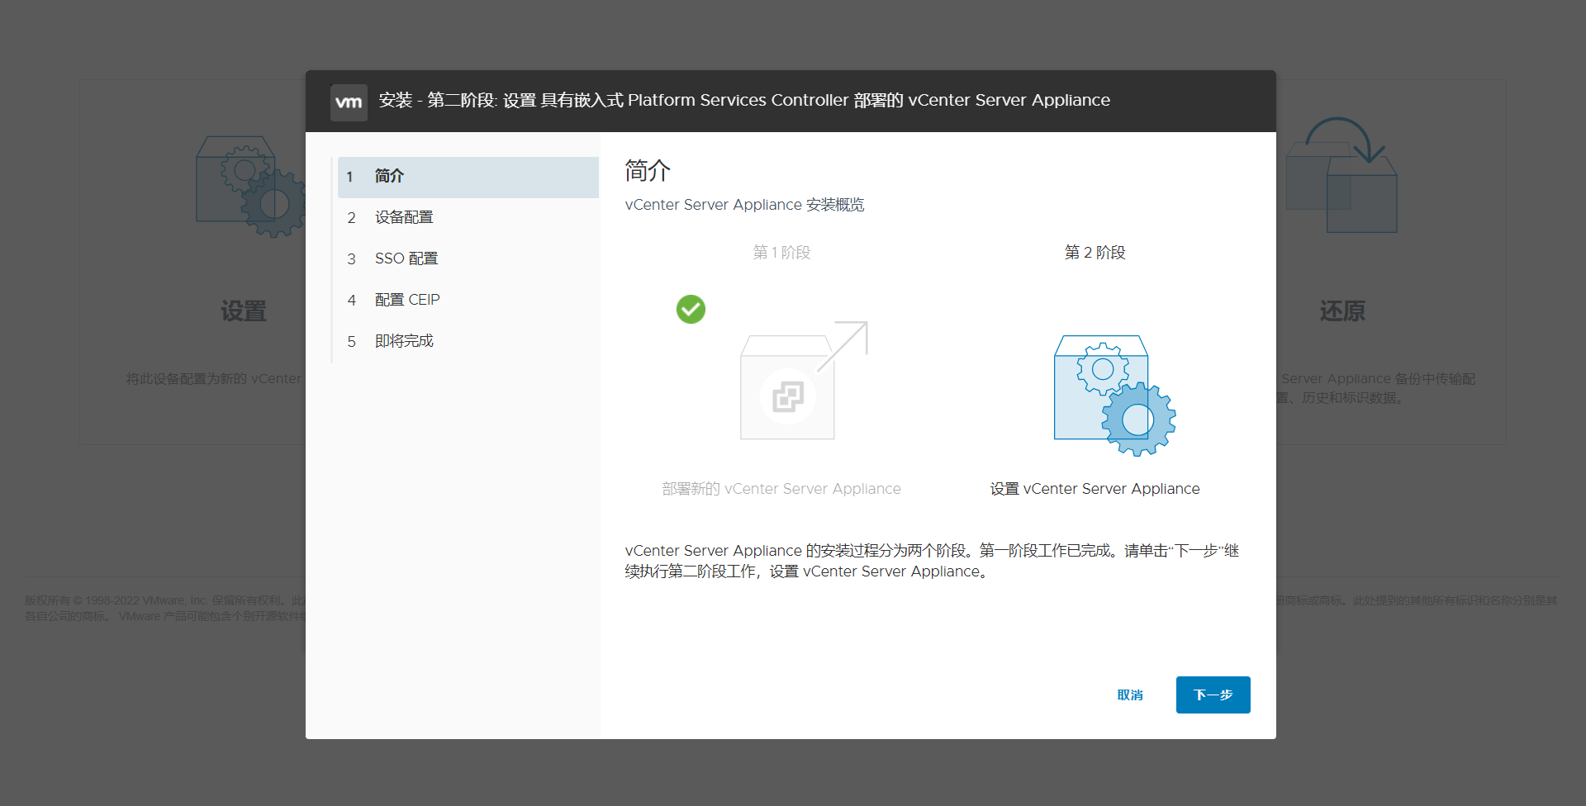
Task: Click the 部署新的 vCenter Server Appliance caption
Action: pos(781,489)
